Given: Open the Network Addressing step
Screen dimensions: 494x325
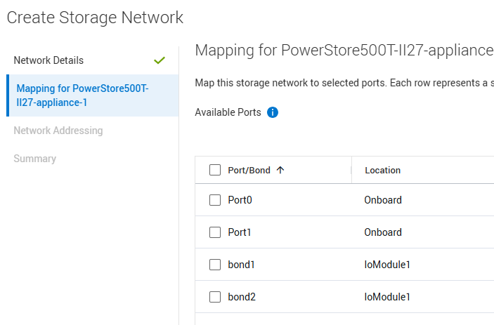Looking at the screenshot, I should [58, 131].
